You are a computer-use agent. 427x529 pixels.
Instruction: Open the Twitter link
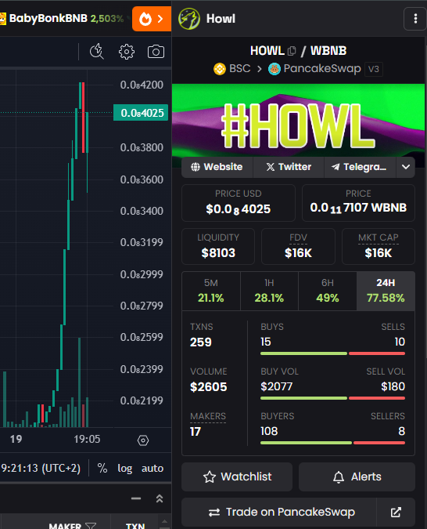[289, 167]
